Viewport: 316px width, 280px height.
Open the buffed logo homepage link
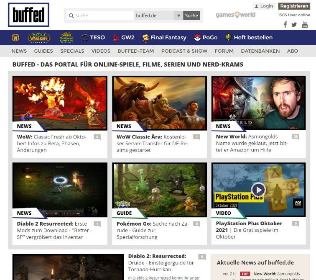coord(28,15)
